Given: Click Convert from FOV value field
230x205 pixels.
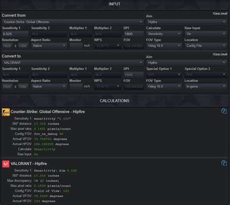Looking at the screenshot, I should click(x=133, y=46).
